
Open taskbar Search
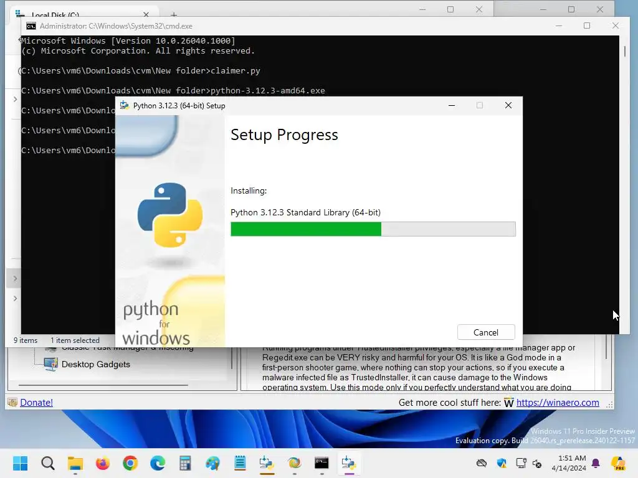click(47, 463)
